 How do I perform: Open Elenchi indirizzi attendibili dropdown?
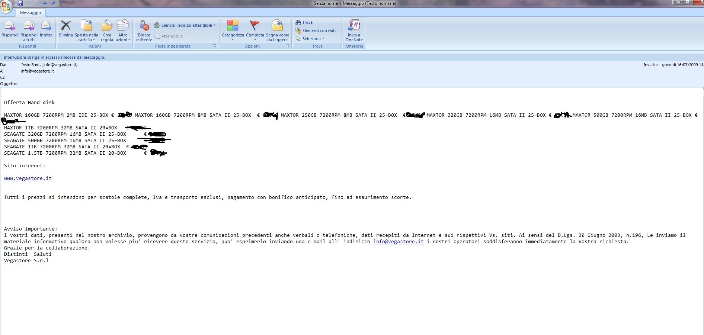pos(185,25)
